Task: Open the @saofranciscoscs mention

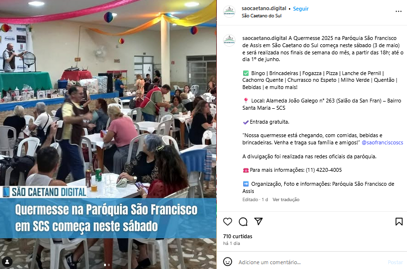Action: (x=382, y=142)
